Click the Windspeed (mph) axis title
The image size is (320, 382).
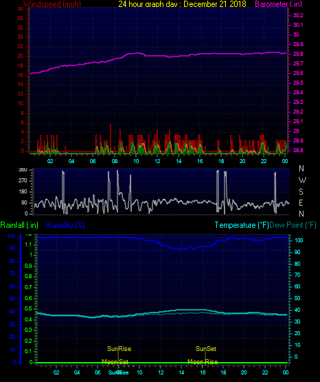pos(52,4)
